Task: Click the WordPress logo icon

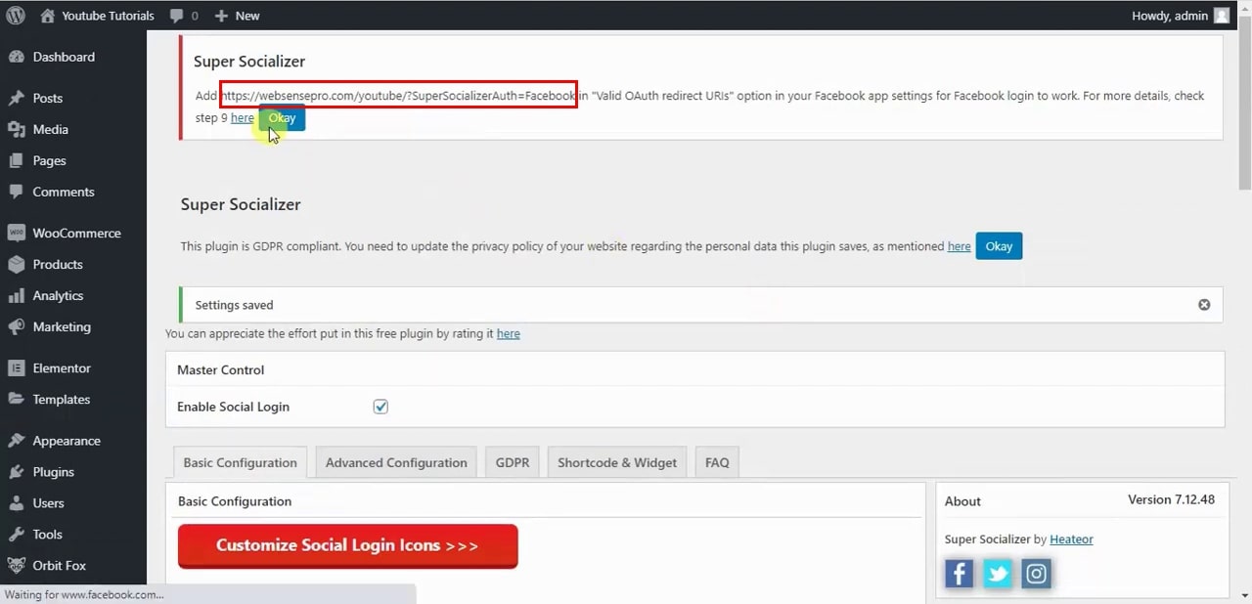Action: point(16,16)
